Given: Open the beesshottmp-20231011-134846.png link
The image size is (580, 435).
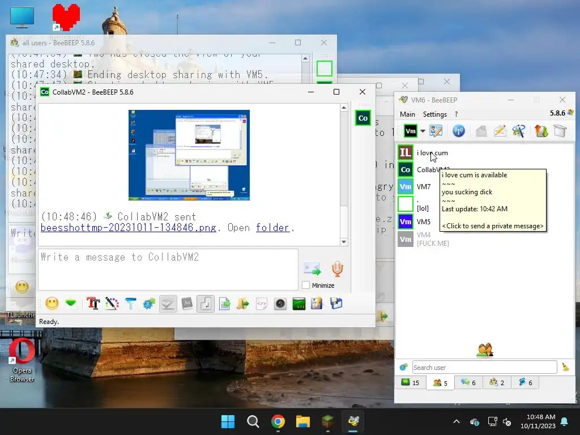Looking at the screenshot, I should click(129, 228).
